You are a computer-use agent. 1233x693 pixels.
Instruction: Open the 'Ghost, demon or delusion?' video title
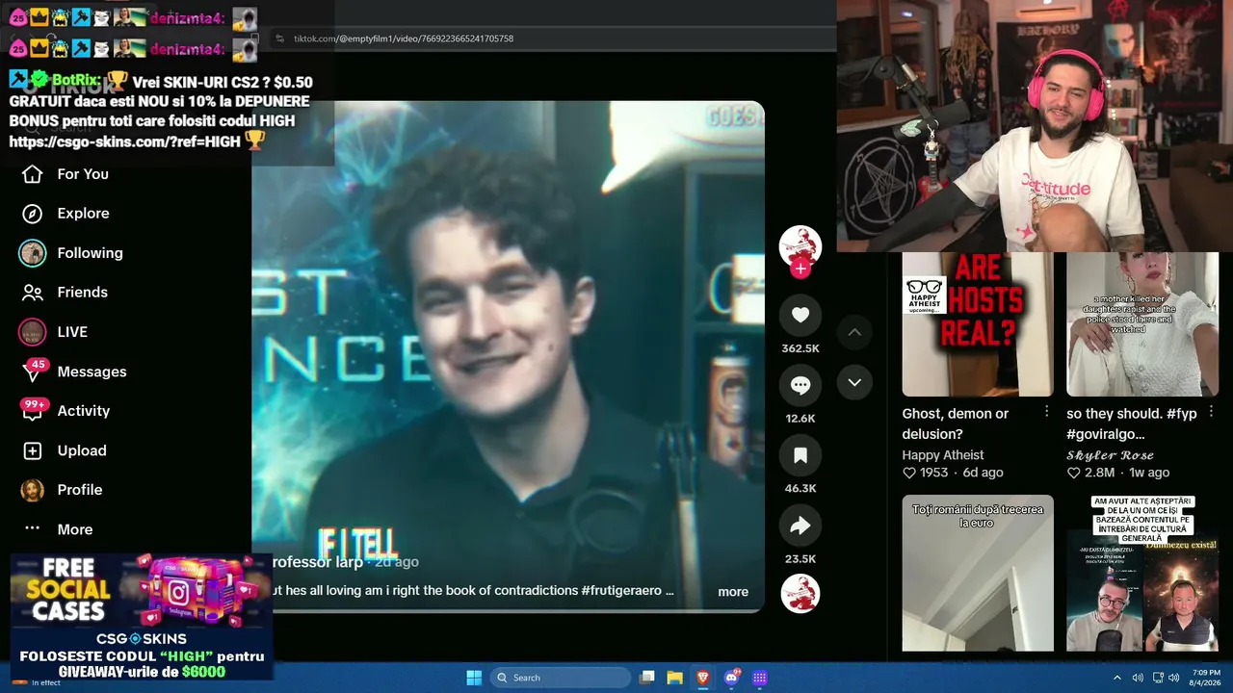(956, 423)
